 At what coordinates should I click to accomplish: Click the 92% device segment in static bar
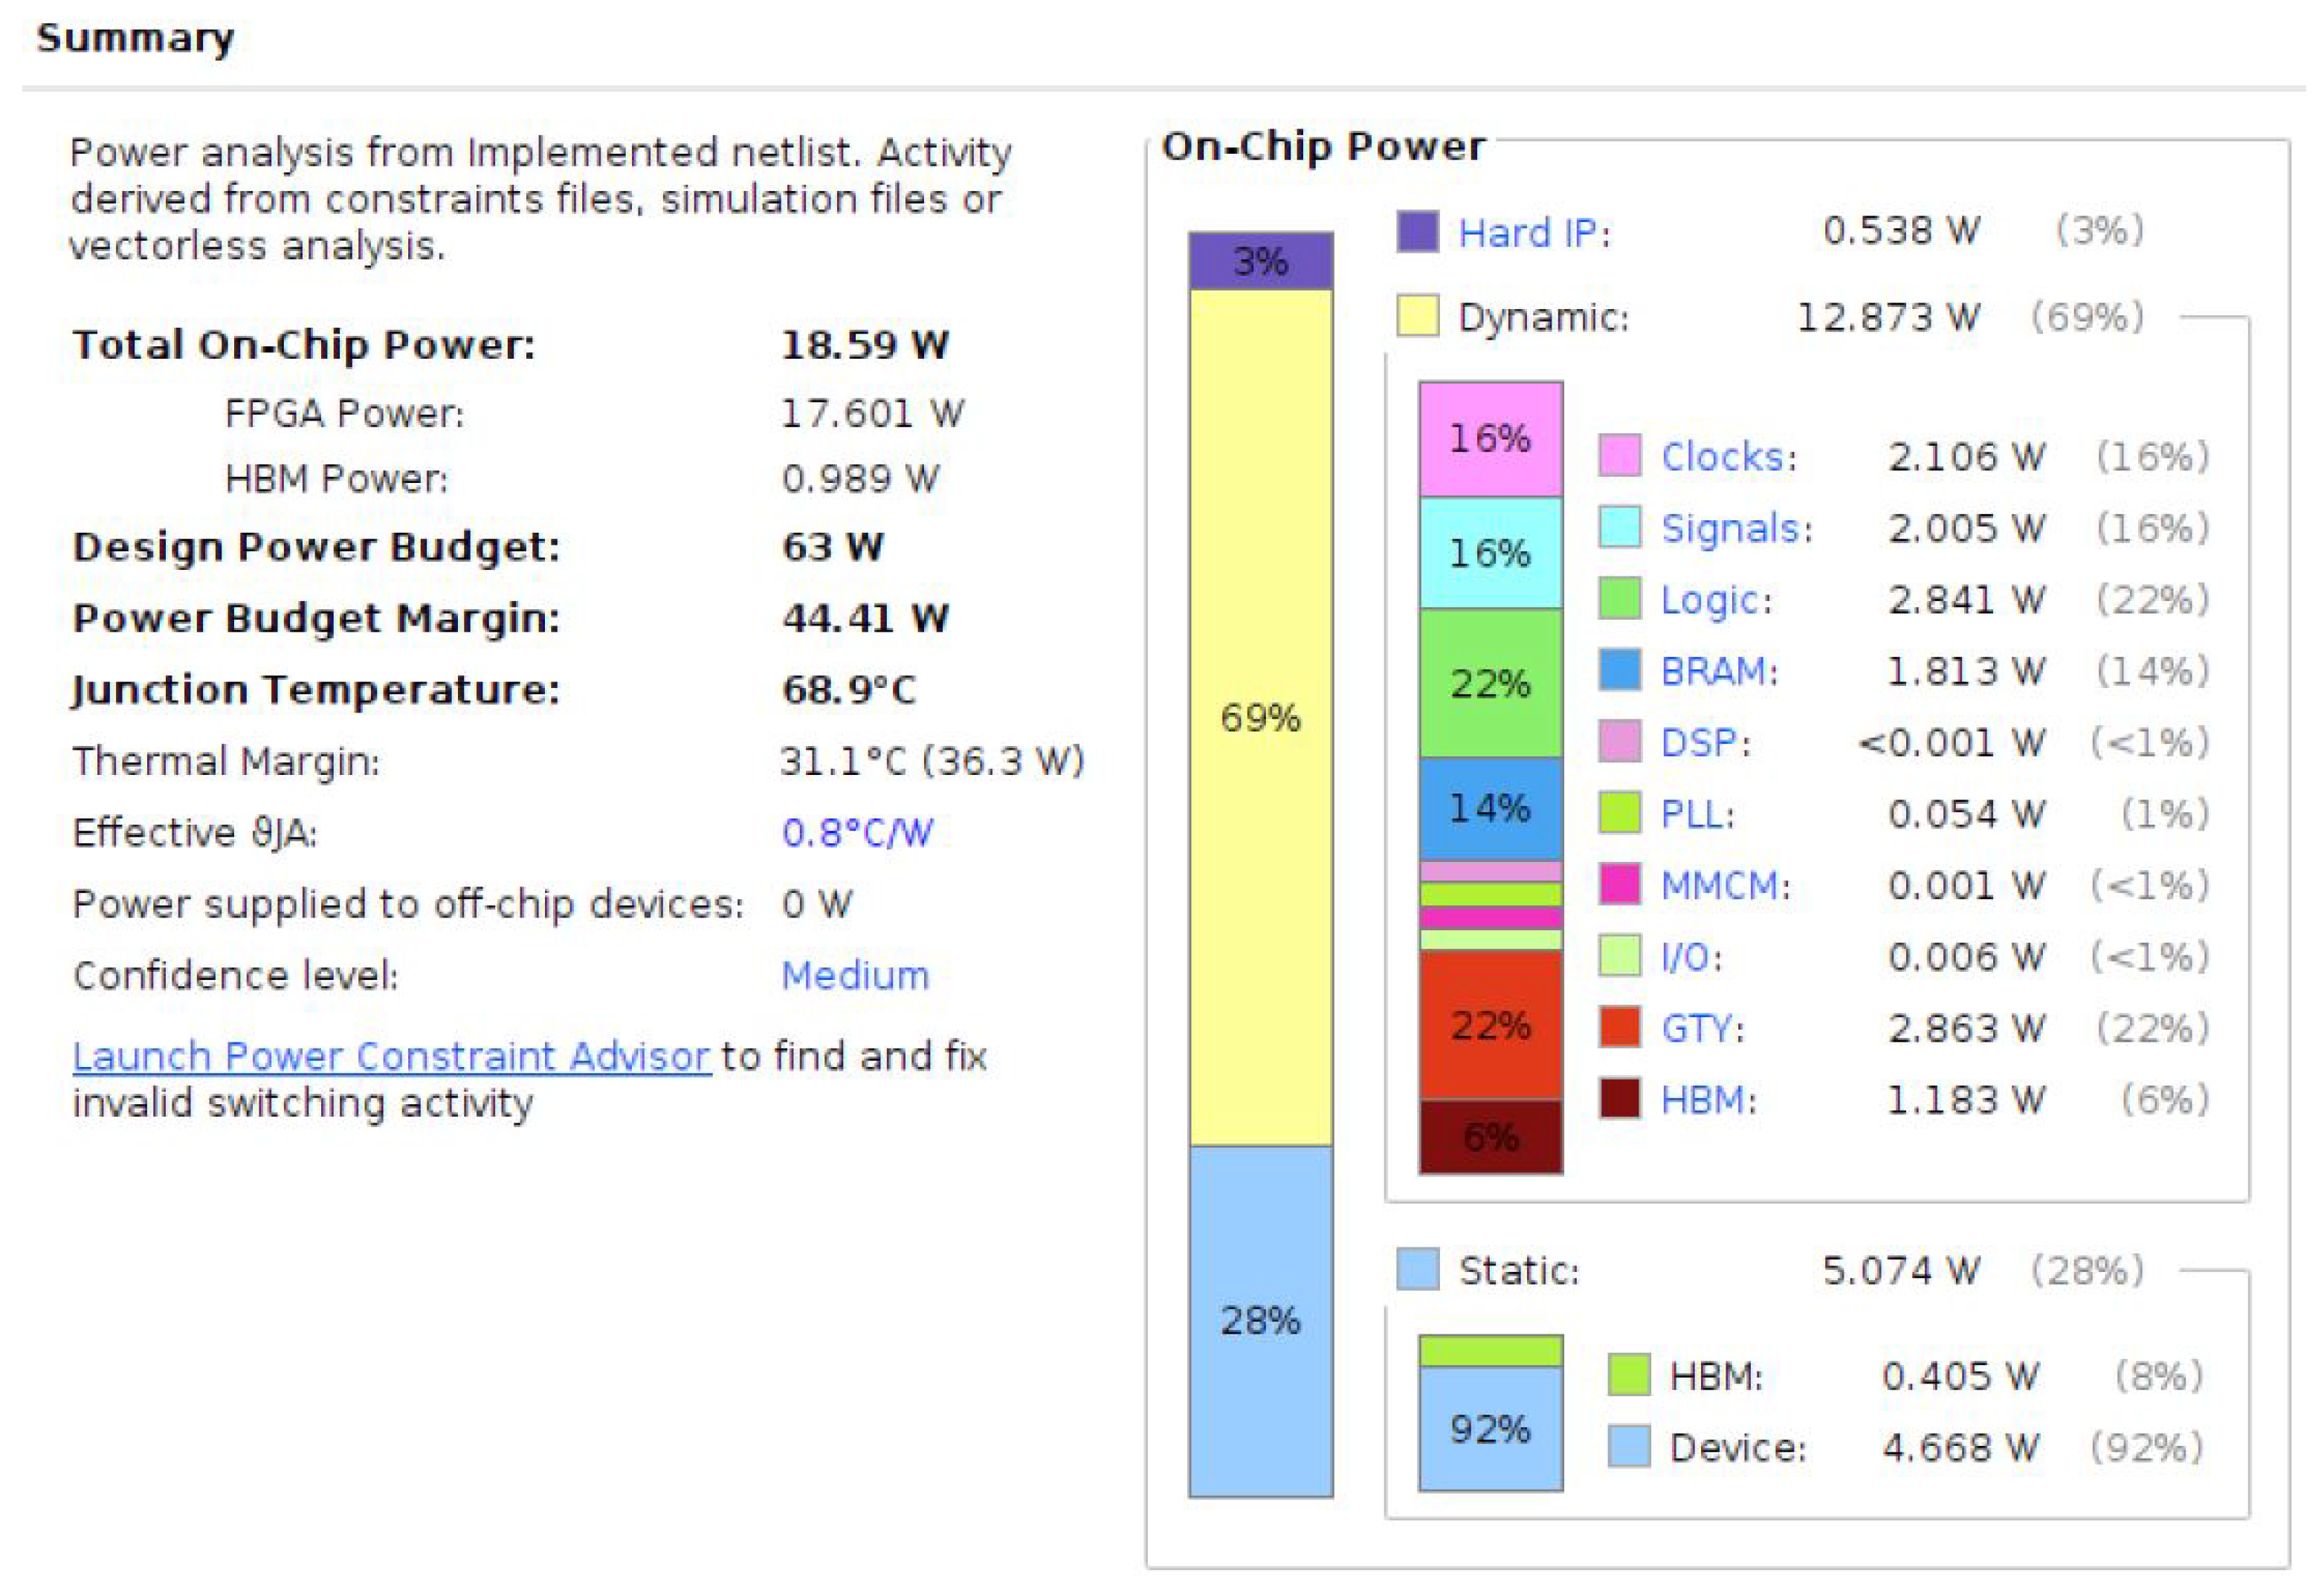click(1490, 1428)
